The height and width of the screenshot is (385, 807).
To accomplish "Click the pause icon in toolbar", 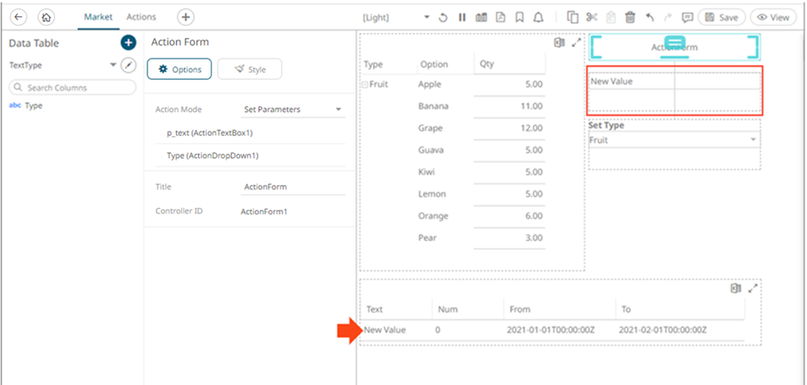I will 462,17.
